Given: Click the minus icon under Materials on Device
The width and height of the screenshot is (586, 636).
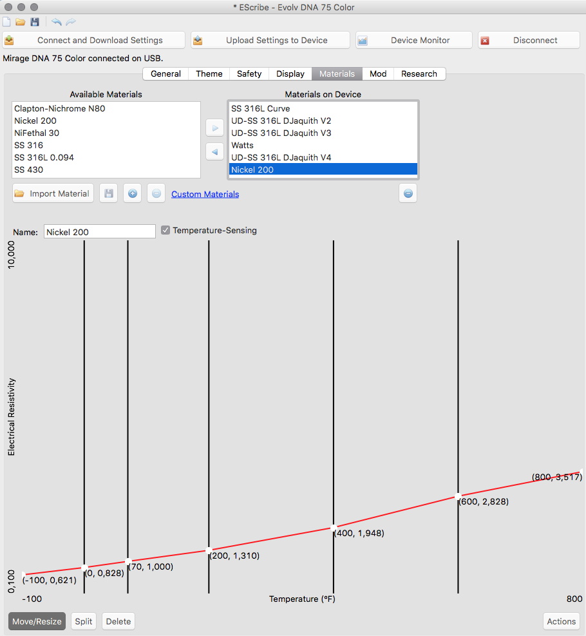Looking at the screenshot, I should click(408, 193).
